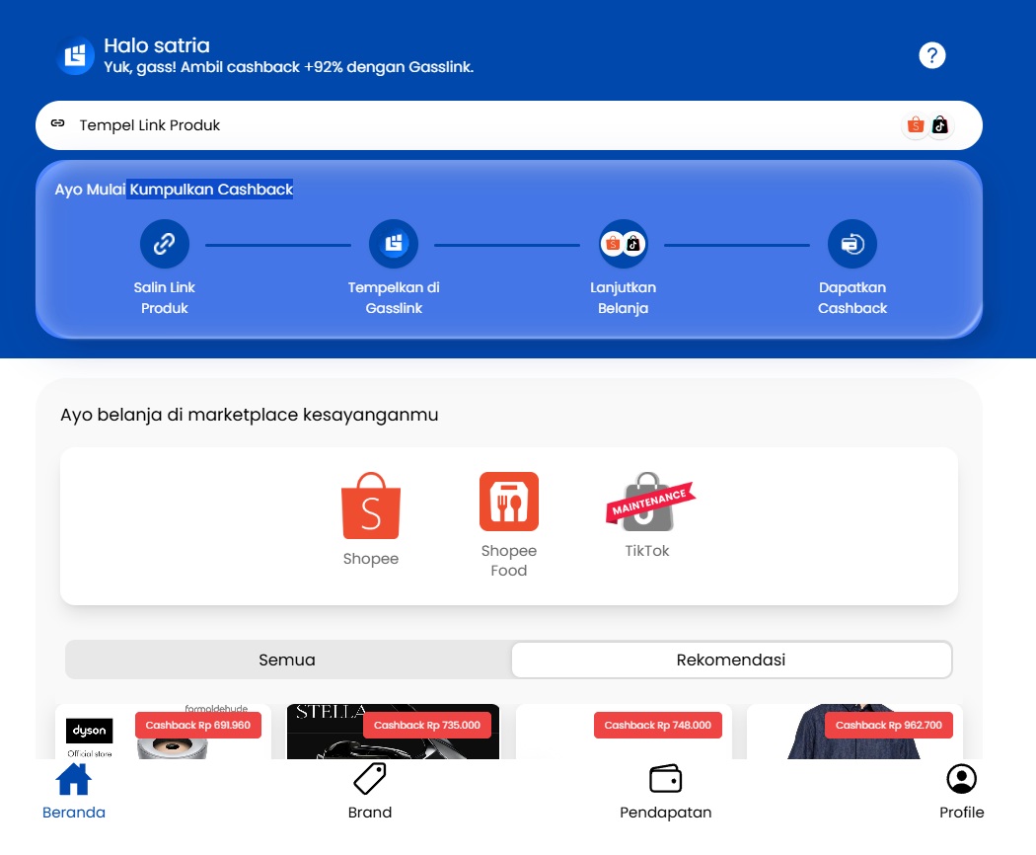The height and width of the screenshot is (855, 1036).
Task: Switch to the Rekomendasi tab
Action: 730,660
